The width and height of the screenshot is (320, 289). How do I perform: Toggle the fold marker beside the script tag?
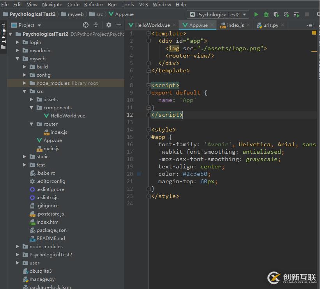(149, 85)
